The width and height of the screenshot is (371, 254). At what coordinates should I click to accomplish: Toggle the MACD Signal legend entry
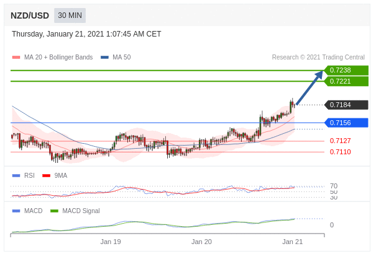pos(75,211)
